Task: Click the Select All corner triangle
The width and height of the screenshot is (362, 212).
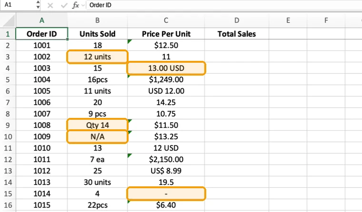Action: [x=9, y=21]
